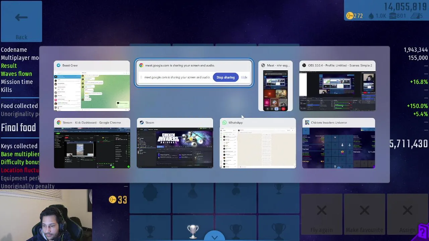Click the key currency icon showing 272
This screenshot has width=429, height=241.
[350, 16]
